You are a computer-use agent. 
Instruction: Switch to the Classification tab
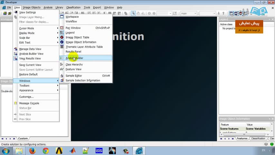tap(258, 139)
